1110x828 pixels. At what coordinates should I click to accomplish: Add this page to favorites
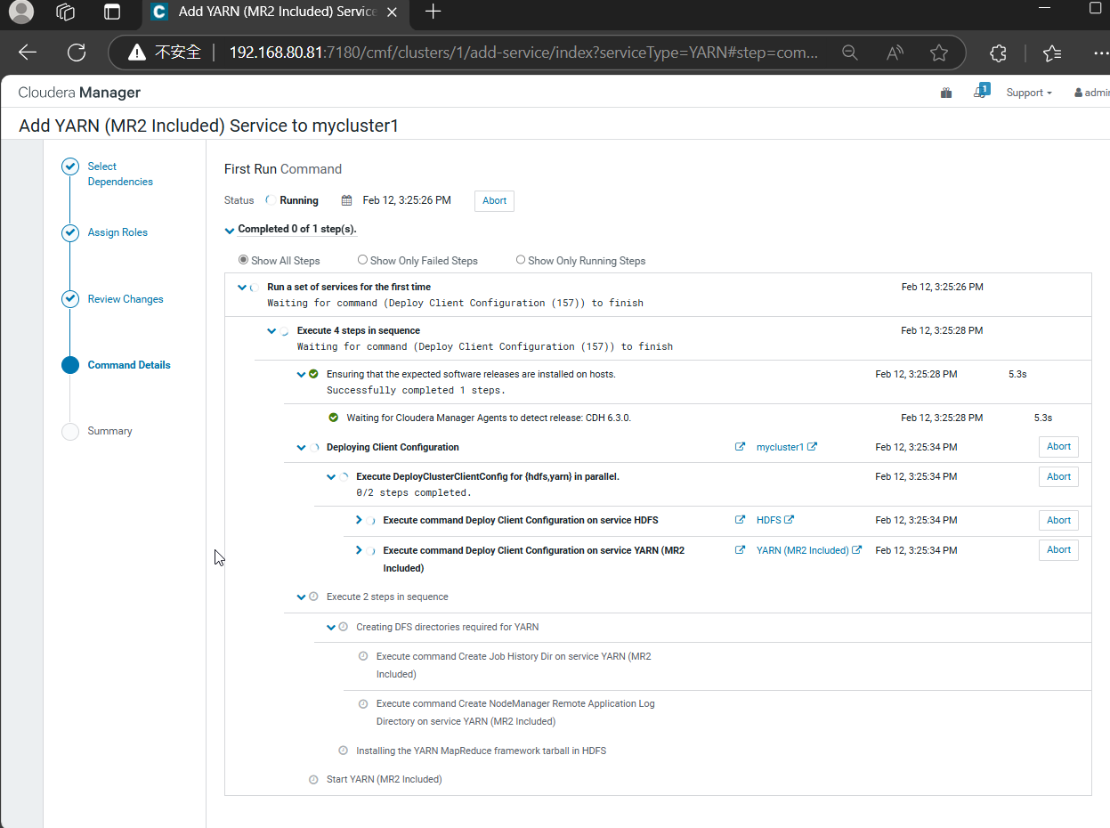pyautogui.click(x=939, y=53)
